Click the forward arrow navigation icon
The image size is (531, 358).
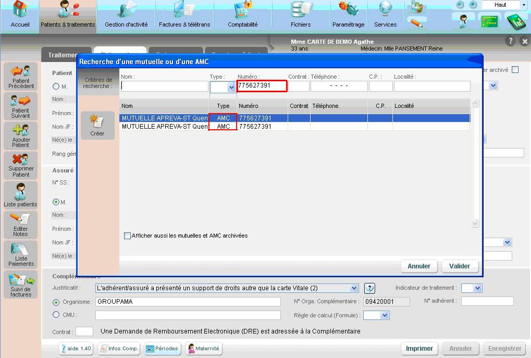[473, 4]
